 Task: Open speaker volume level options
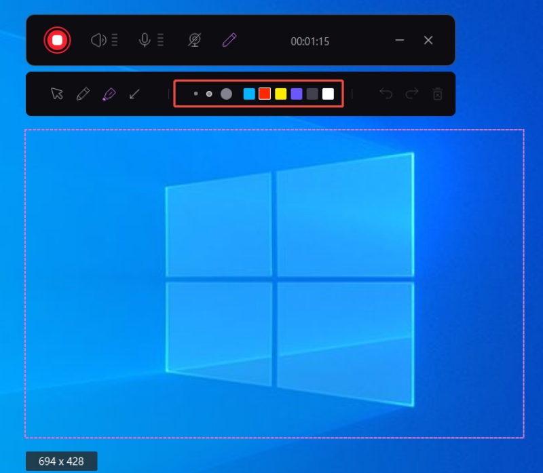tap(115, 41)
